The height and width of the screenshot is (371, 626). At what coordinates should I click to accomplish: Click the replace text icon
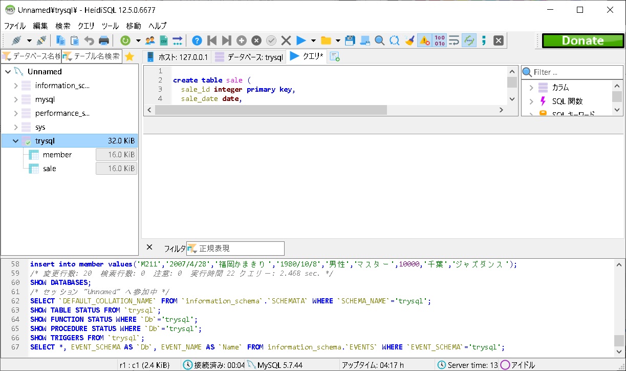pyautogui.click(x=395, y=40)
